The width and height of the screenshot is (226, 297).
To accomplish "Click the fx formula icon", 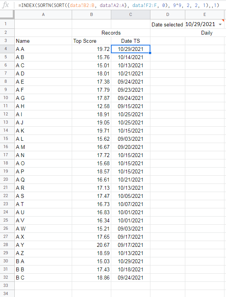I will click(x=6, y=5).
